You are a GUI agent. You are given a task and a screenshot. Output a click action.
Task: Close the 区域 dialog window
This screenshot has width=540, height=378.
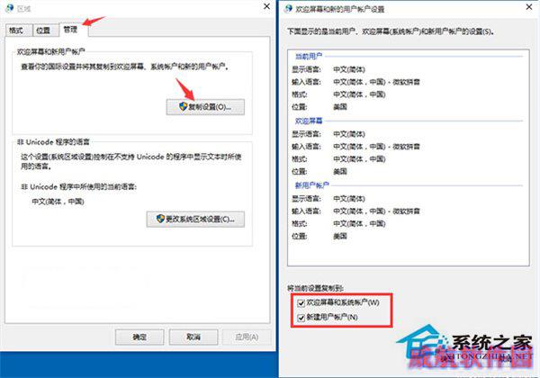(266, 6)
